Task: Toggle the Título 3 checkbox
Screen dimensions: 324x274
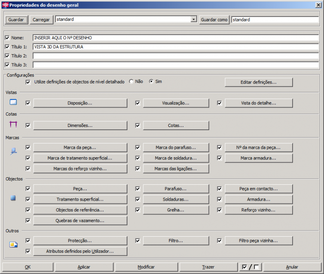Action: [x=7, y=65]
